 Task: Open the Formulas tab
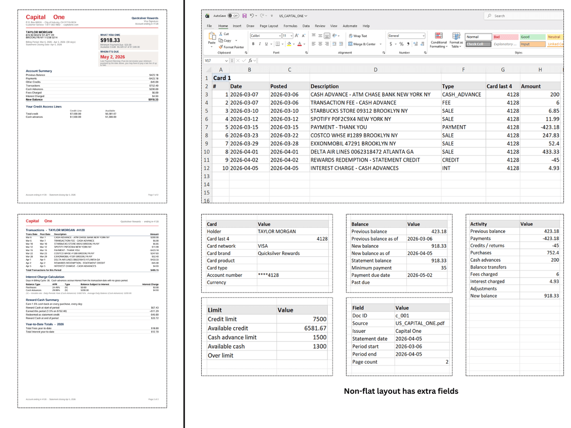click(290, 26)
